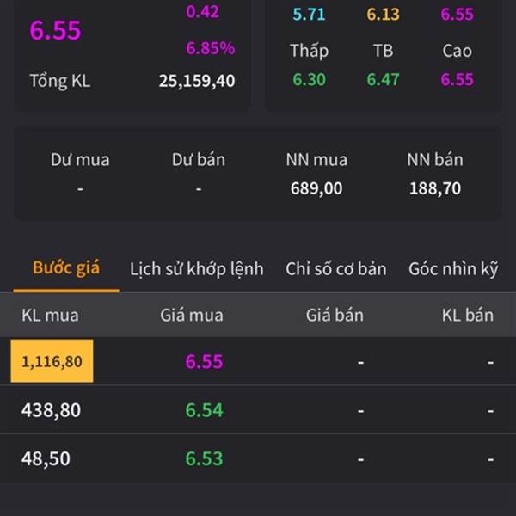This screenshot has width=516, height=516.
Task: Tap the Thấp low price 6.30
Action: (x=310, y=80)
